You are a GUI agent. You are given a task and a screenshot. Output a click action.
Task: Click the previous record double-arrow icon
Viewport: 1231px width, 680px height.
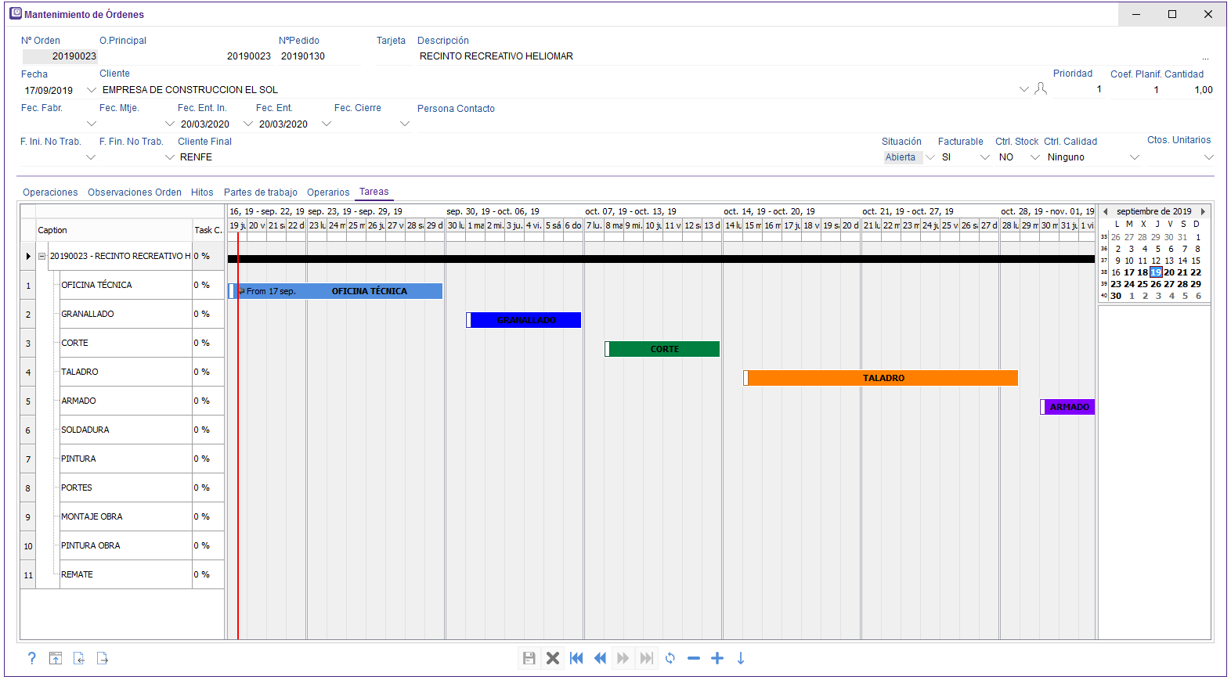[600, 658]
